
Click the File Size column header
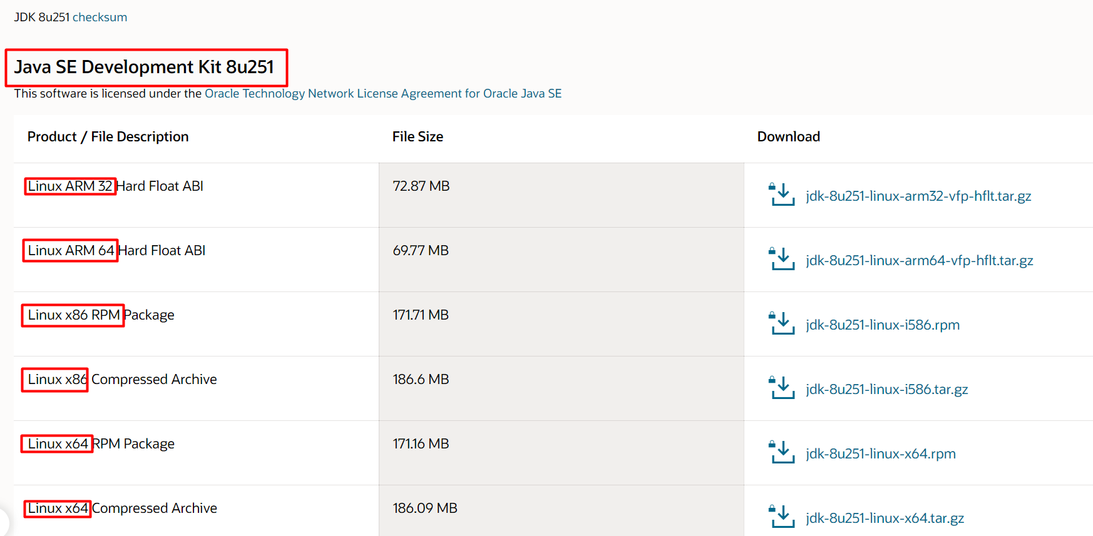click(x=418, y=136)
